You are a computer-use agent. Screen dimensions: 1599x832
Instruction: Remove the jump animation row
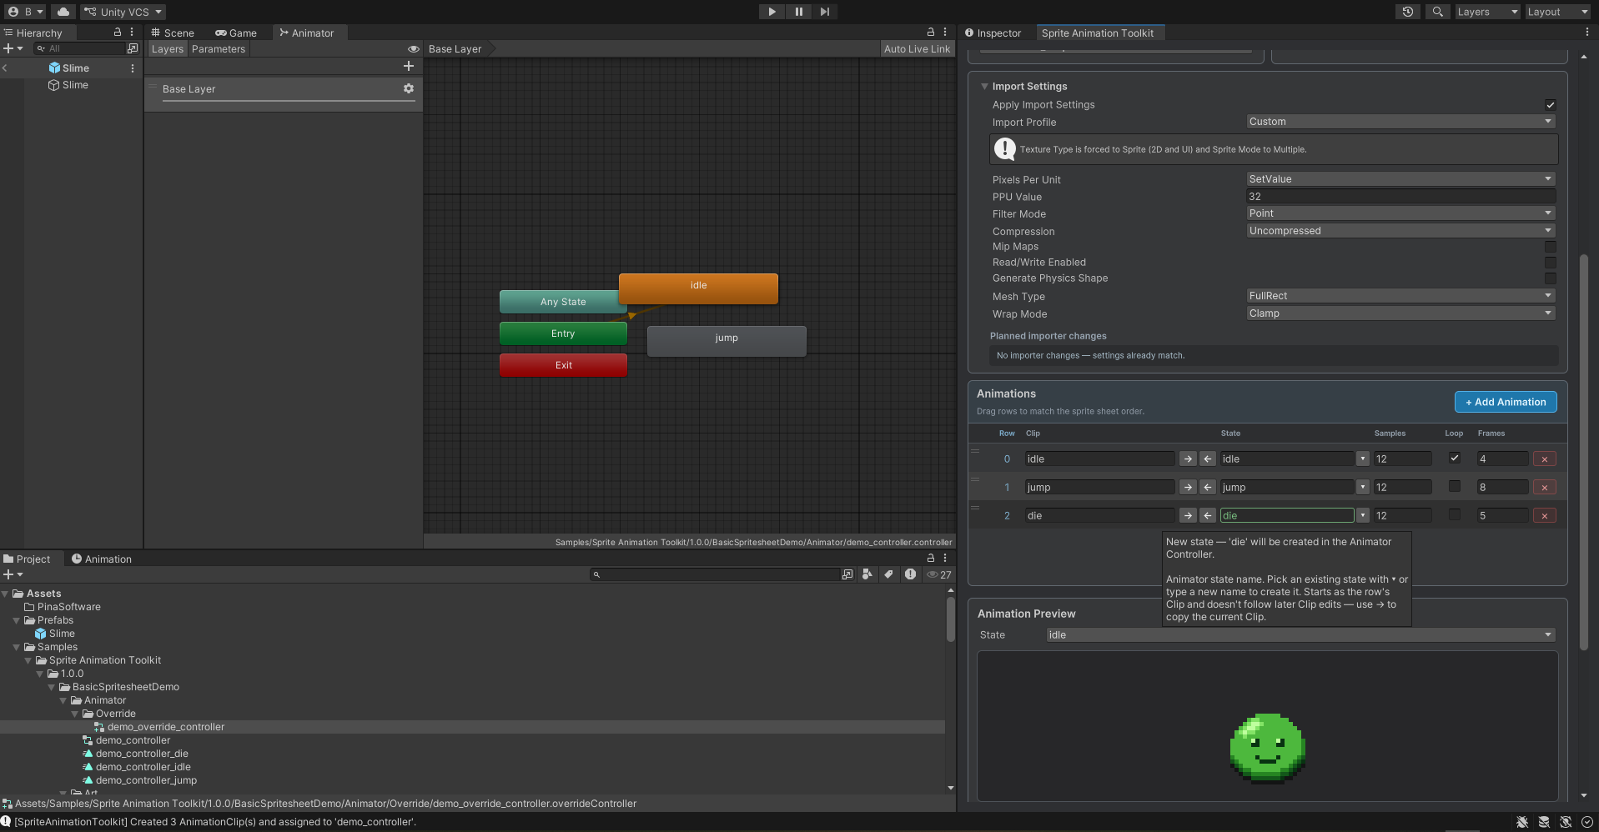click(x=1545, y=488)
